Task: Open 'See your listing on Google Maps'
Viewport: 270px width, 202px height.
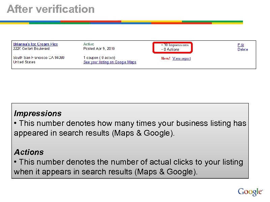Action: click(x=109, y=62)
